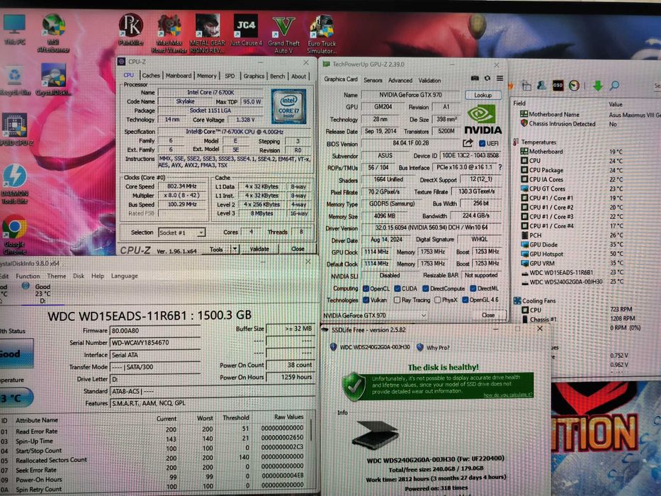
Task: Switch to CPU-Z Memory tab
Action: (207, 76)
